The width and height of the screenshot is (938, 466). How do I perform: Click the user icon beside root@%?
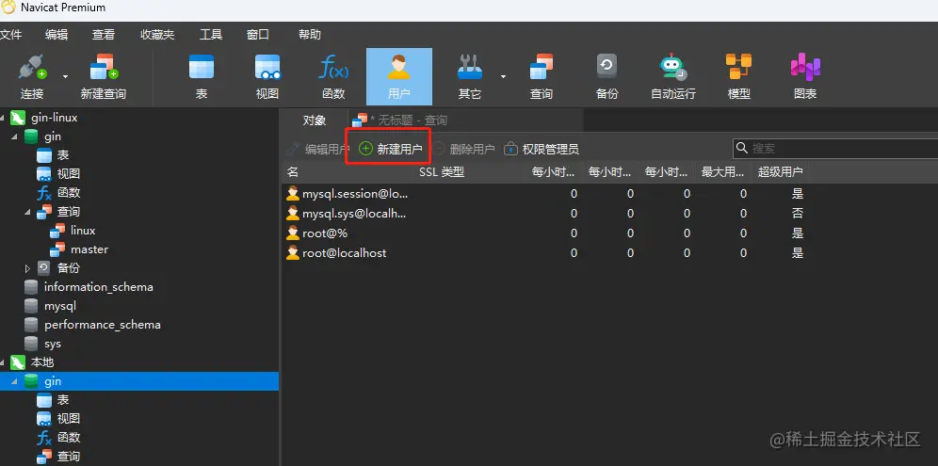coord(293,233)
